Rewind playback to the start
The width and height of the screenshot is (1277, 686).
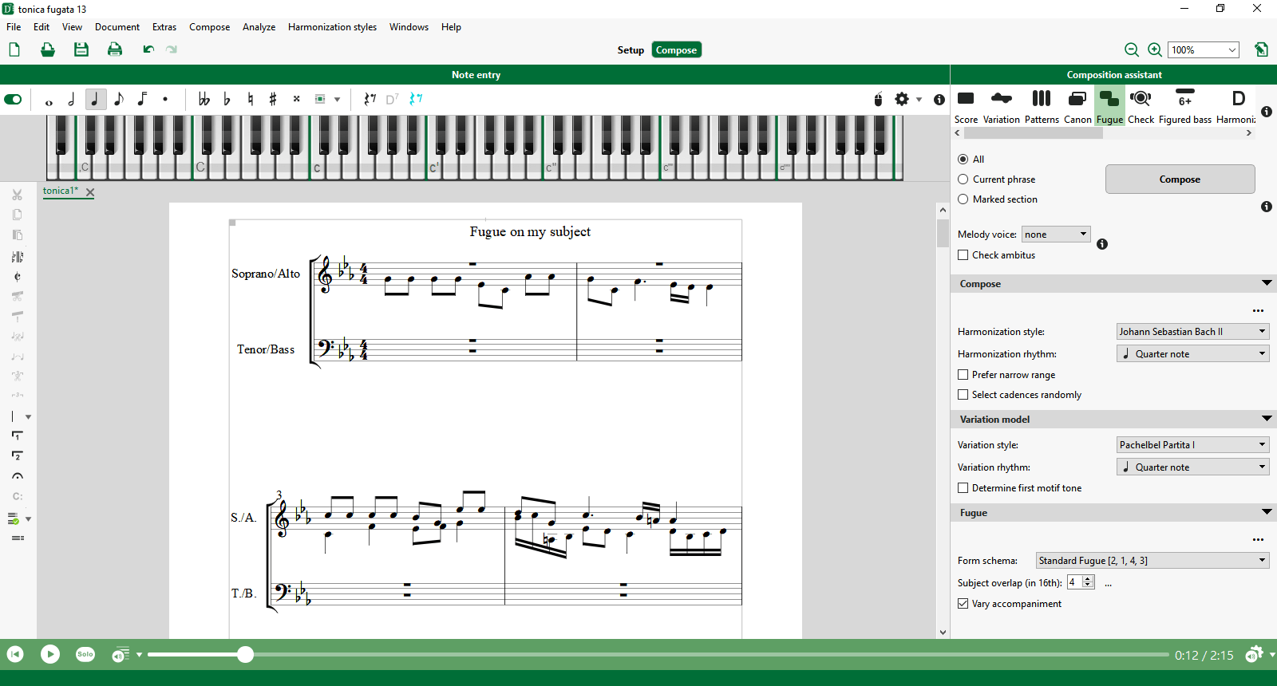(x=15, y=654)
